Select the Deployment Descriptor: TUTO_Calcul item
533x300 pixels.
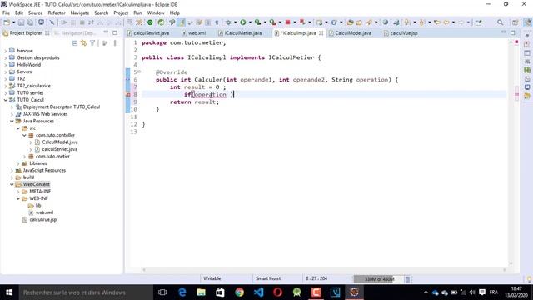pos(62,107)
